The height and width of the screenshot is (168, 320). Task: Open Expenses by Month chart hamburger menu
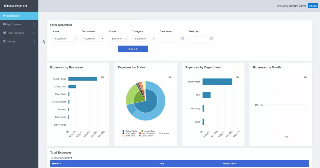click(305, 77)
